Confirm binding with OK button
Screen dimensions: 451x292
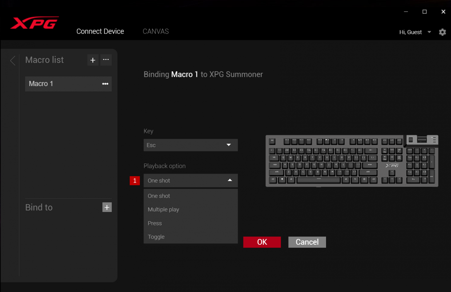(x=262, y=242)
